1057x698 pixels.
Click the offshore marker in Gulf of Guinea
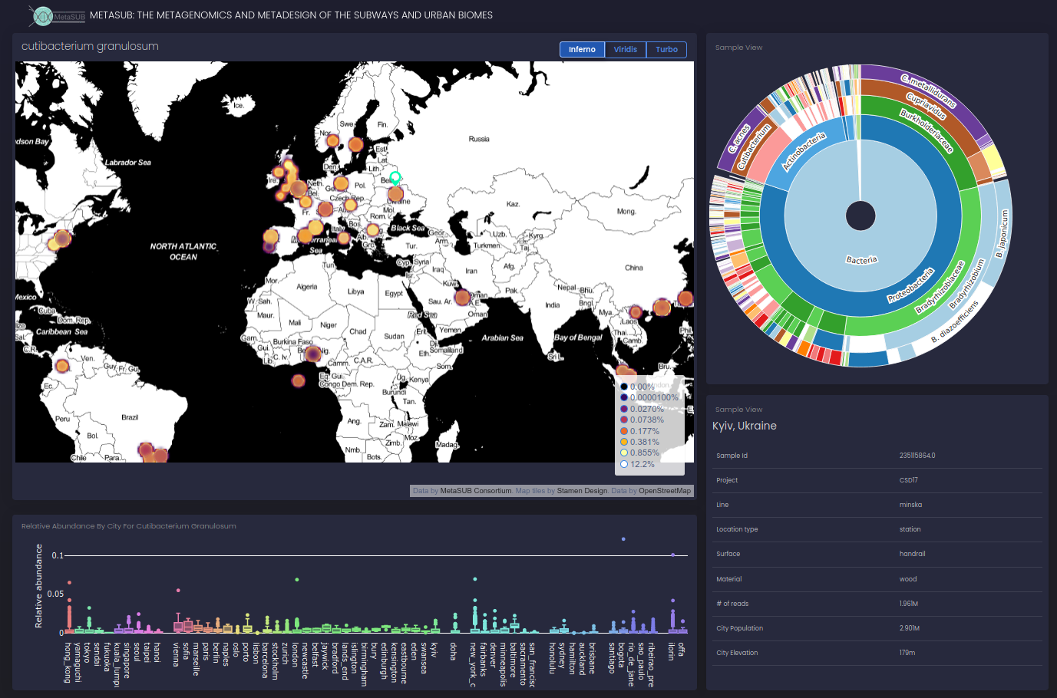coord(299,380)
